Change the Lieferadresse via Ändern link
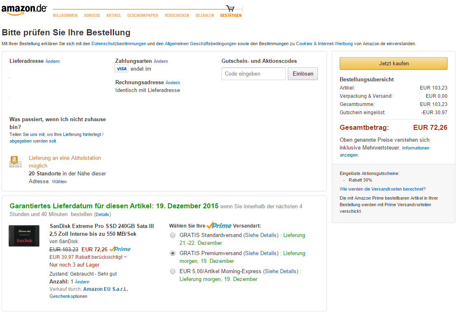The width and height of the screenshot is (457, 313). (x=52, y=61)
